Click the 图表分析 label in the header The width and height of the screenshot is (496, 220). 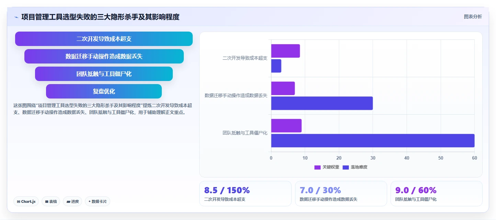pyautogui.click(x=473, y=16)
